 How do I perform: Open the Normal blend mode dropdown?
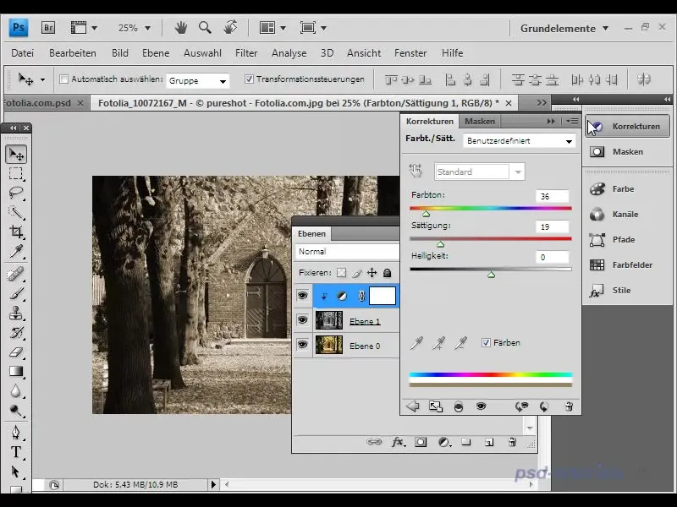click(347, 251)
